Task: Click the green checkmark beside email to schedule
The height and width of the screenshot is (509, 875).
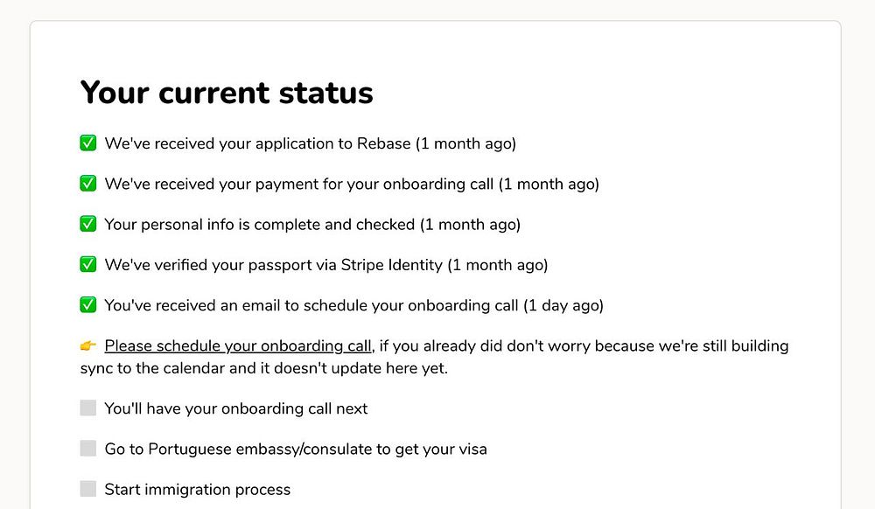Action: [x=88, y=305]
